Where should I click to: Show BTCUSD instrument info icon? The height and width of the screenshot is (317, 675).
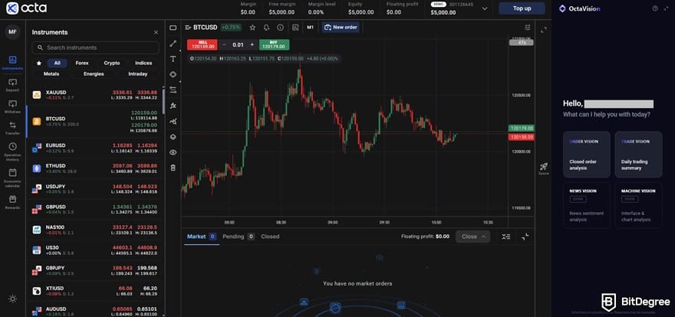pos(280,28)
